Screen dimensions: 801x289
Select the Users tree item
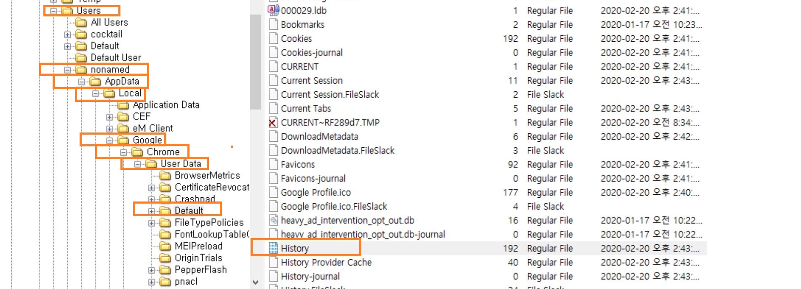tap(88, 11)
